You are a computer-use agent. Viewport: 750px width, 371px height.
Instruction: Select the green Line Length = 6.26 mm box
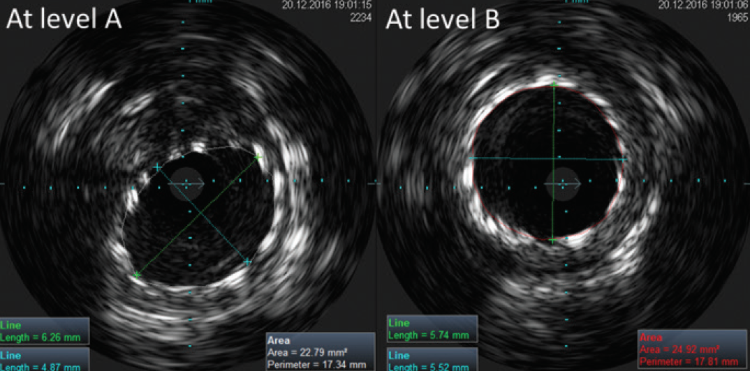[x=45, y=331]
